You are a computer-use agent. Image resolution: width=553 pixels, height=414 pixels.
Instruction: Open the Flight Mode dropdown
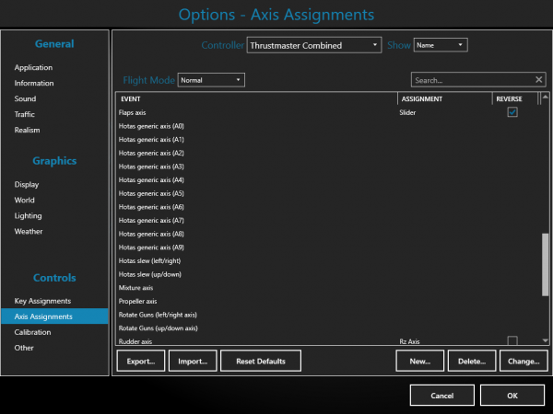pyautogui.click(x=211, y=80)
